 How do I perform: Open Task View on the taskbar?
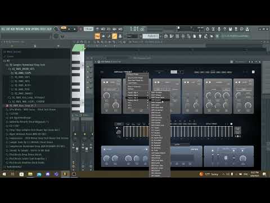pos(13,174)
